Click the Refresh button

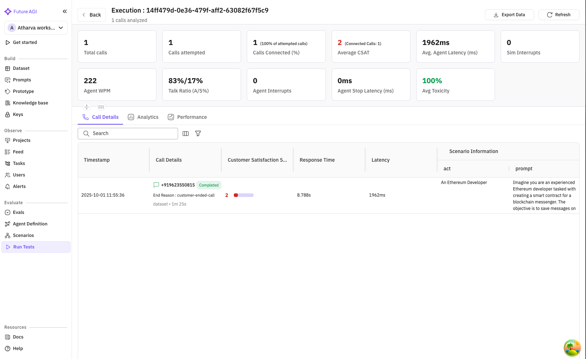pos(559,15)
